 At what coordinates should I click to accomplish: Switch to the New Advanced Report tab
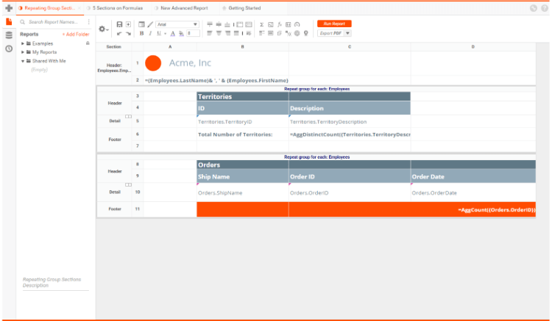coord(183,7)
